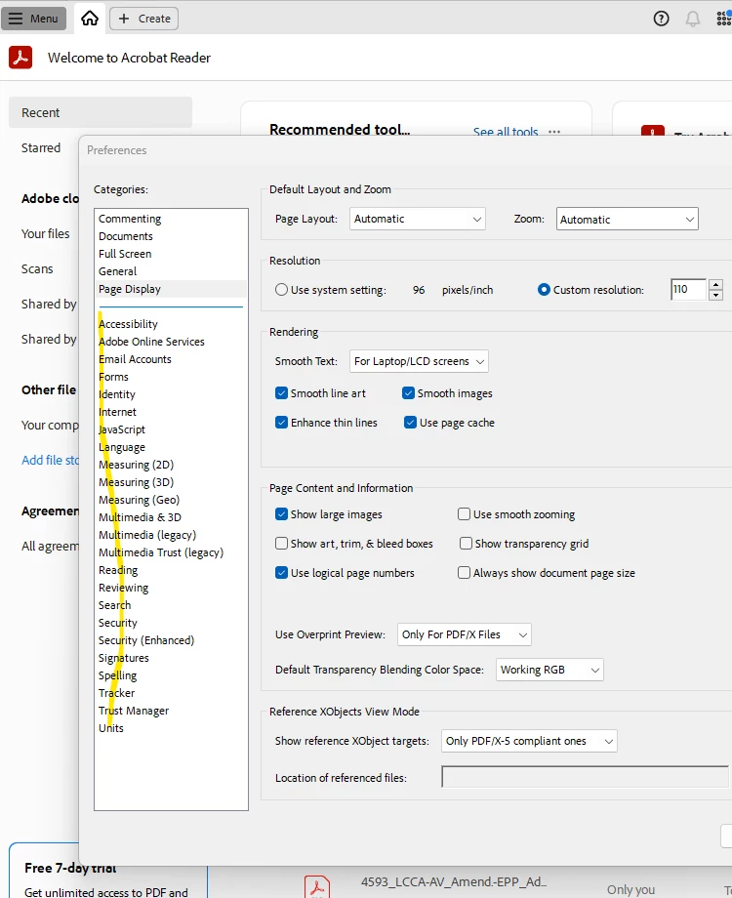The height and width of the screenshot is (898, 732).
Task: Open the Zoom dropdown
Action: [x=628, y=219]
